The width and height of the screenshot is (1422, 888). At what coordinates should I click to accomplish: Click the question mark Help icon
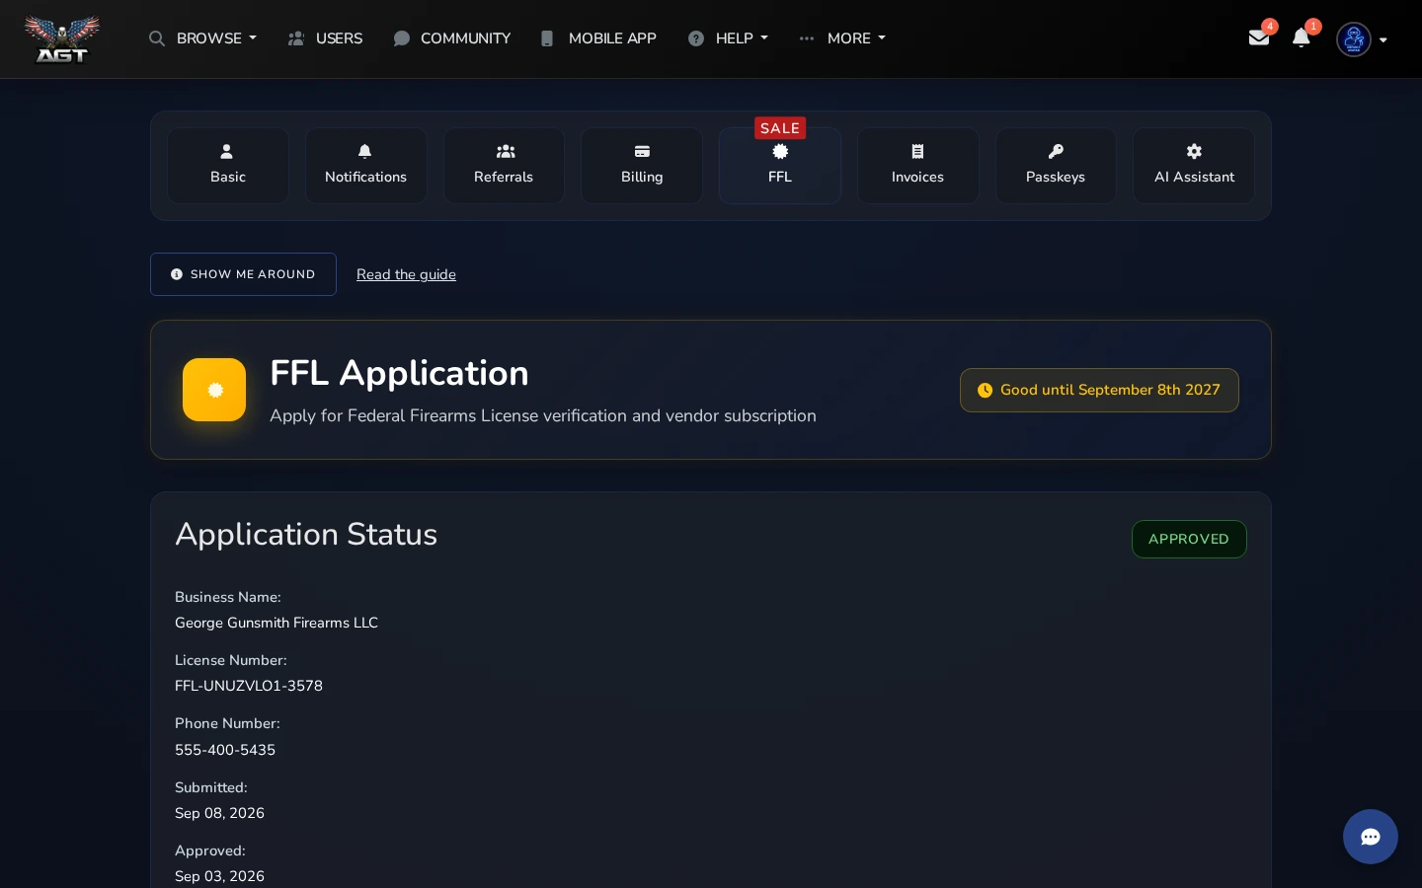696,38
